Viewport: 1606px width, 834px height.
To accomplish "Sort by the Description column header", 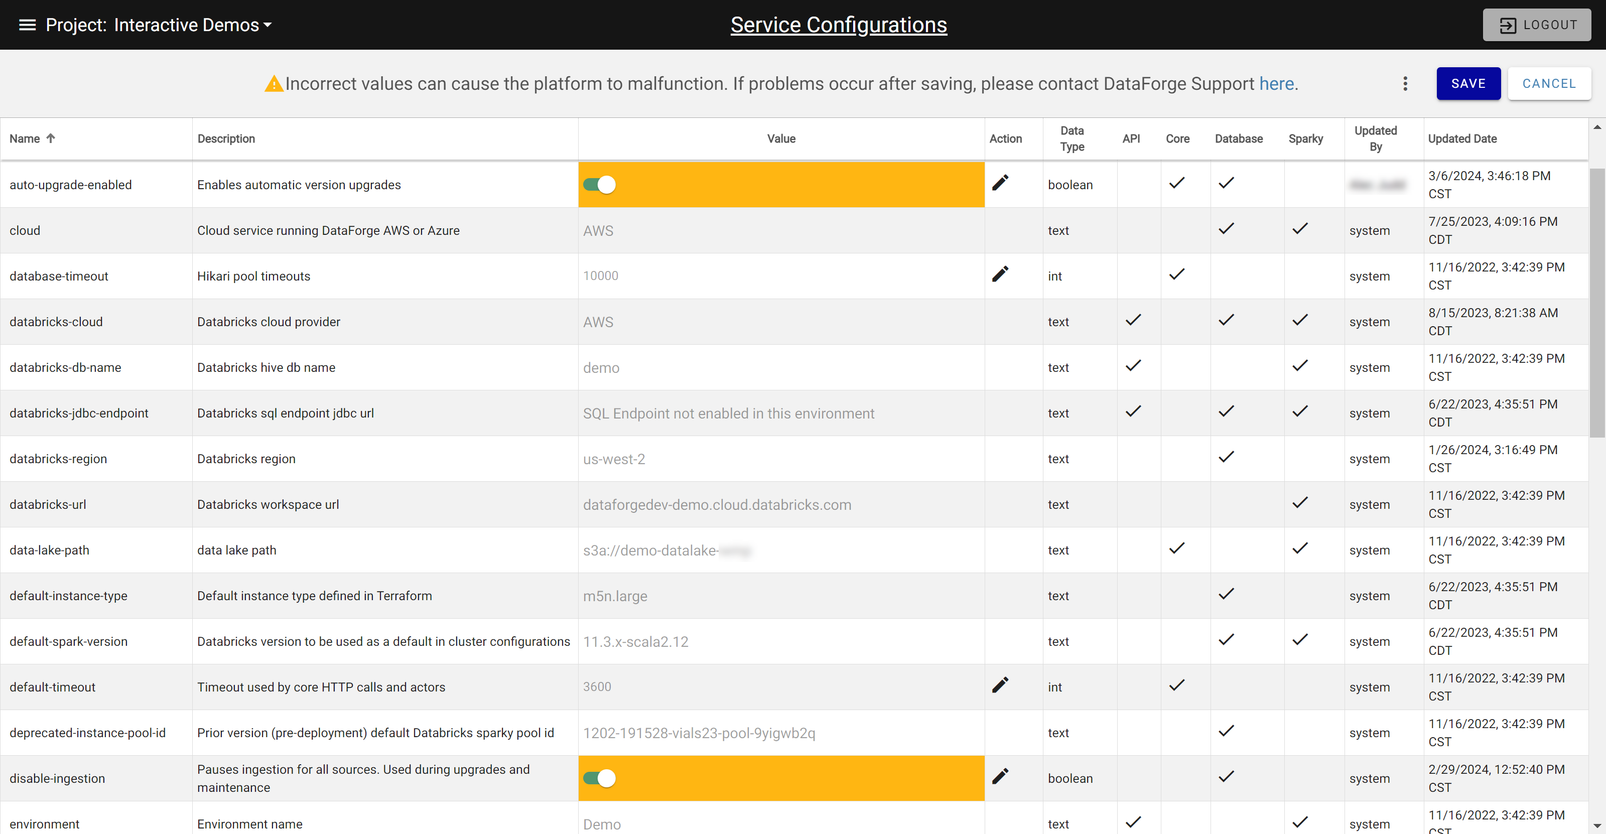I will click(x=226, y=138).
